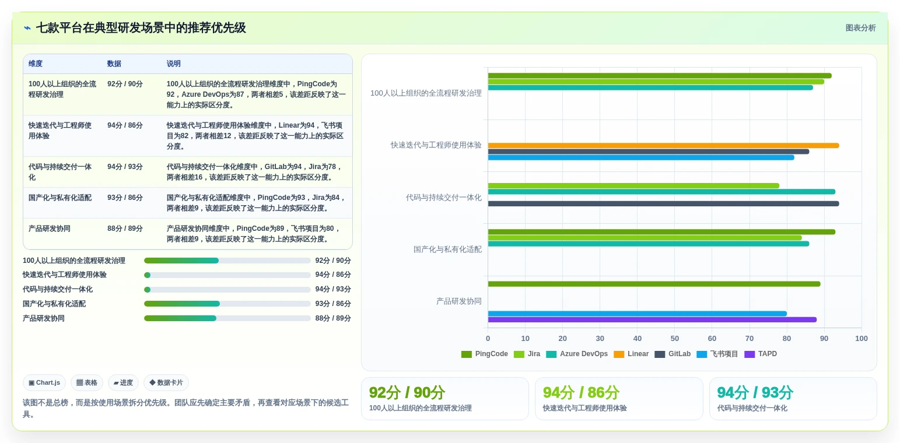Viewport: 900px width, 443px height.
Task: Click chart axis label 产品研发协同
Action: (459, 301)
